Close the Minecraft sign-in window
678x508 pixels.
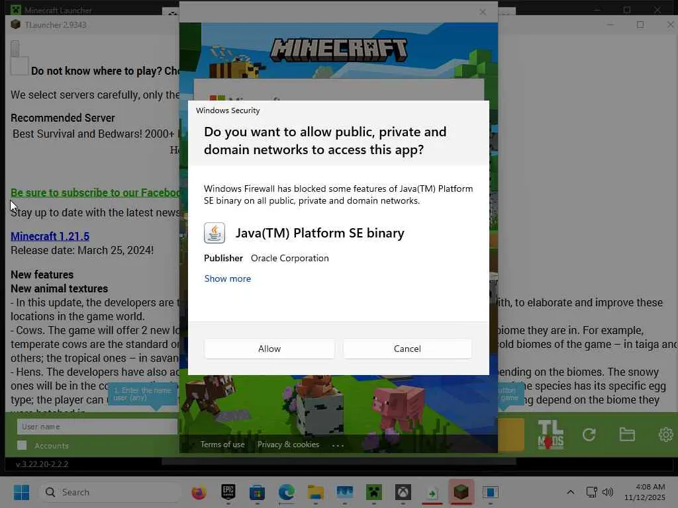(483, 12)
